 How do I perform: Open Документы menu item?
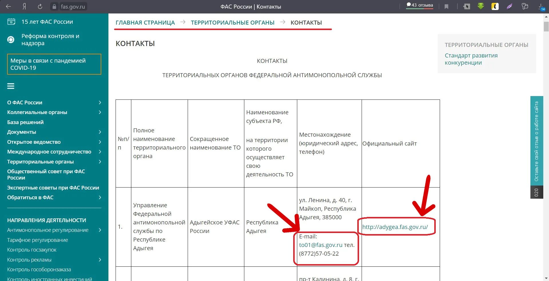[22, 132]
